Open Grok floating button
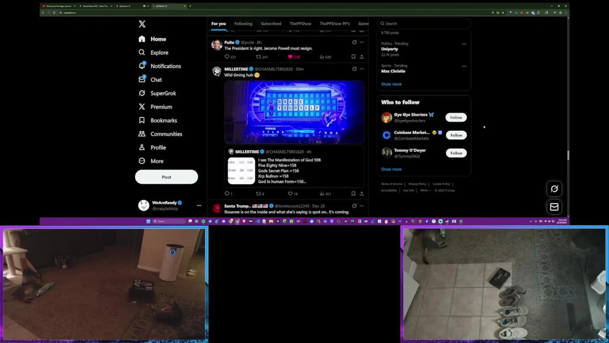 click(x=554, y=189)
